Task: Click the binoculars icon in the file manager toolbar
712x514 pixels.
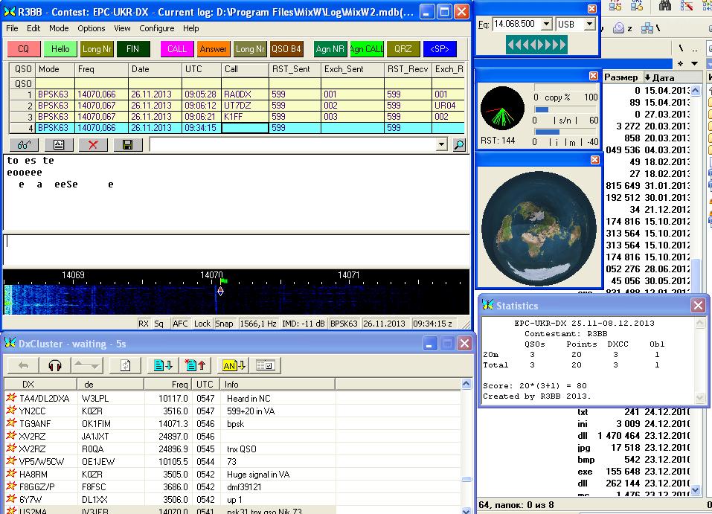Action: point(665,6)
